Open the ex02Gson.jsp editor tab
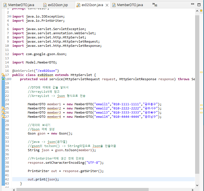Screen dimensions: 204x191 pos(56,5)
